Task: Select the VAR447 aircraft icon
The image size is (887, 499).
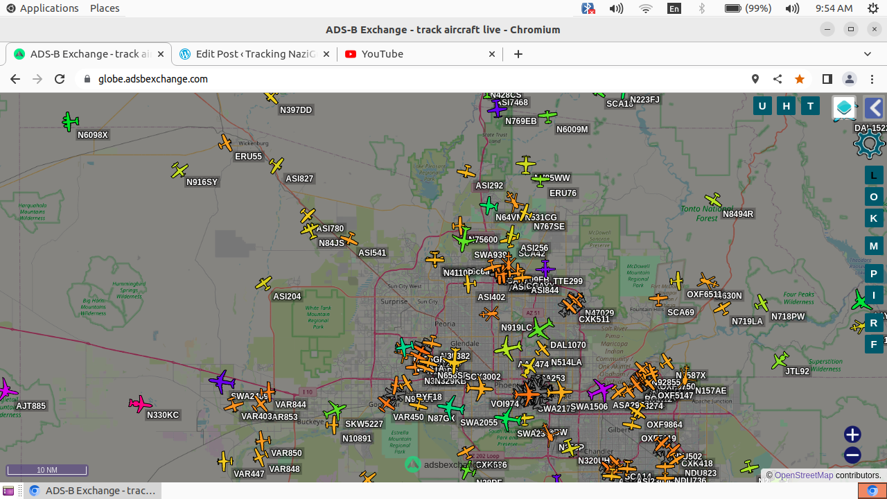Action: click(x=225, y=461)
